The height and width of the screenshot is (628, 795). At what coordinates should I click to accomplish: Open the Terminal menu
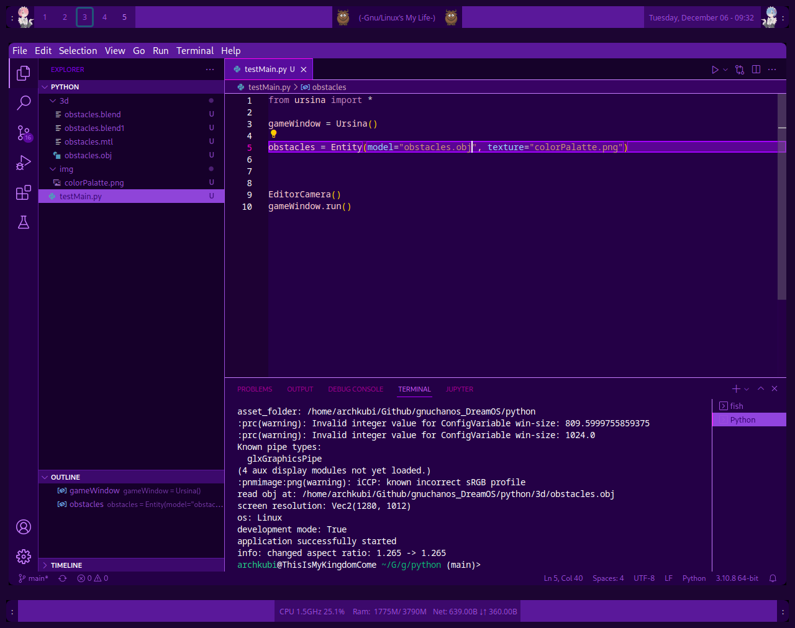pos(194,50)
